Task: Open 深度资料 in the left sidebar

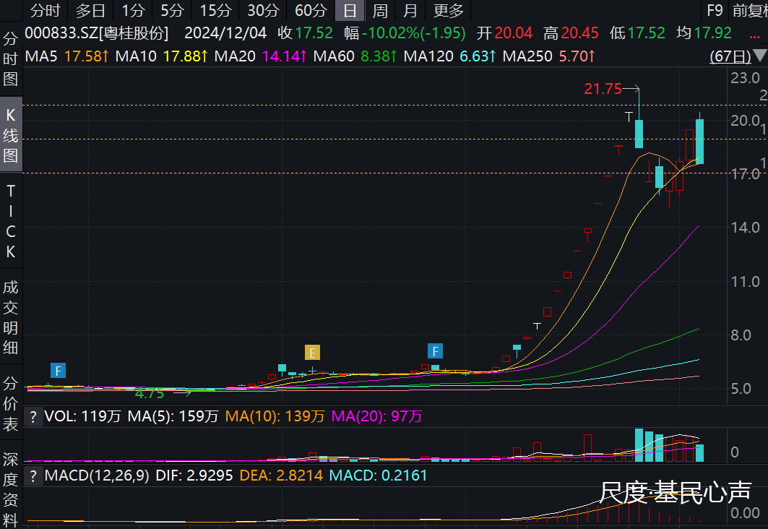Action: click(x=11, y=488)
